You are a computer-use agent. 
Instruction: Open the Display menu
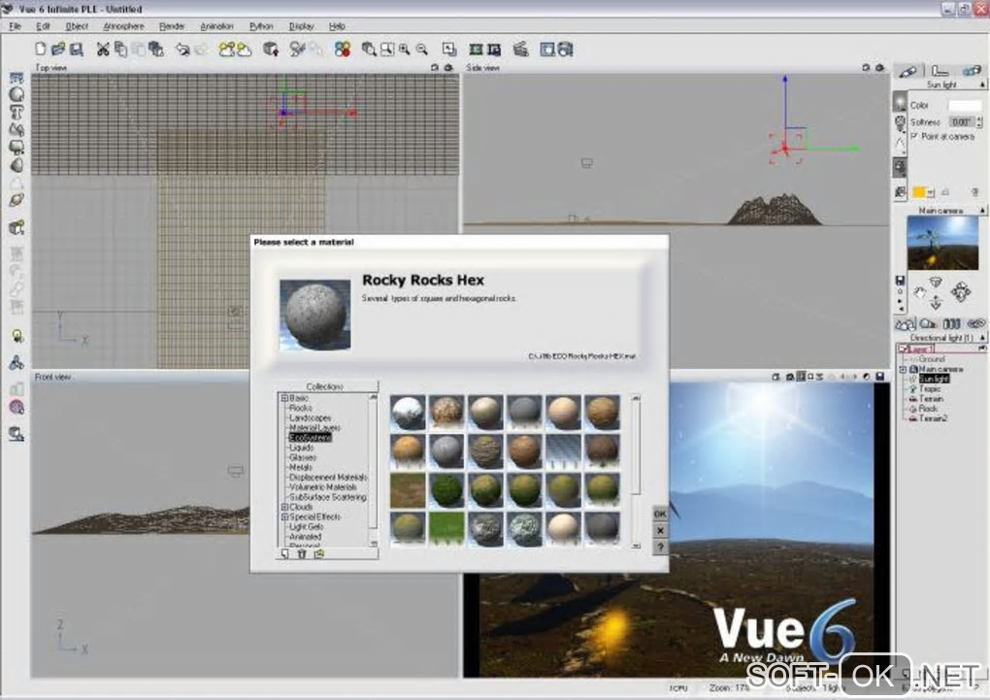[301, 26]
